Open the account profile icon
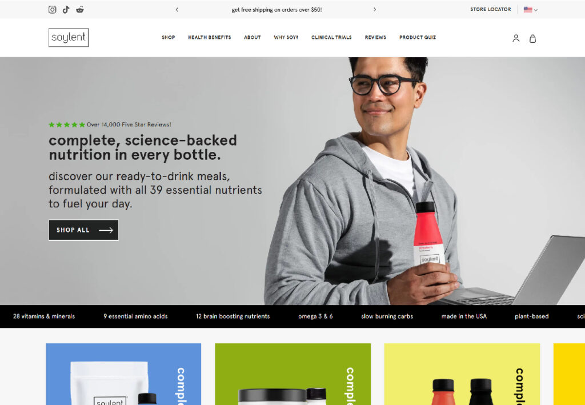The image size is (585, 405). coord(516,38)
